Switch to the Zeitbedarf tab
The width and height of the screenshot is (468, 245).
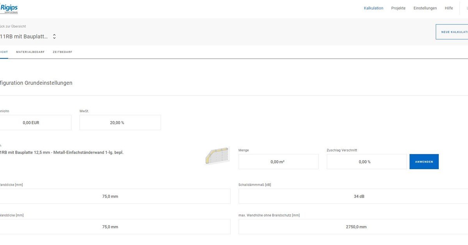[62, 52]
